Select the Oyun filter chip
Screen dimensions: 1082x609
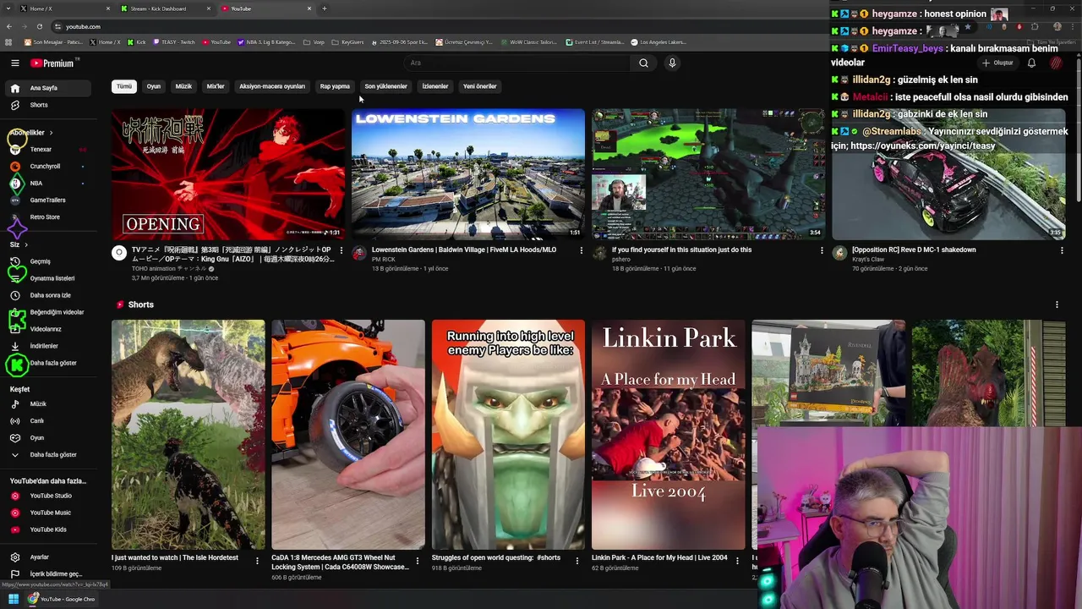click(x=154, y=86)
